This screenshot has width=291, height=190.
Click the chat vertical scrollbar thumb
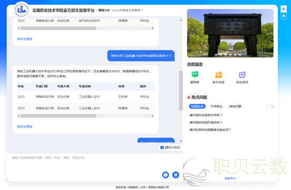click(181, 90)
